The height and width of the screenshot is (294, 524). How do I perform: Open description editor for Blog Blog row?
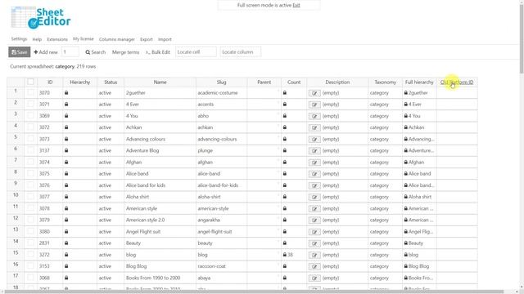[314, 266]
